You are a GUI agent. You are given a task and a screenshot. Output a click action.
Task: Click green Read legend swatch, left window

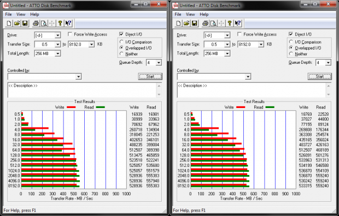[x=100, y=107]
